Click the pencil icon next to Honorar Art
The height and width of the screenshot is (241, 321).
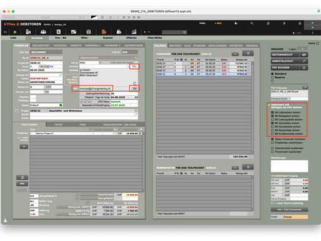point(61,75)
